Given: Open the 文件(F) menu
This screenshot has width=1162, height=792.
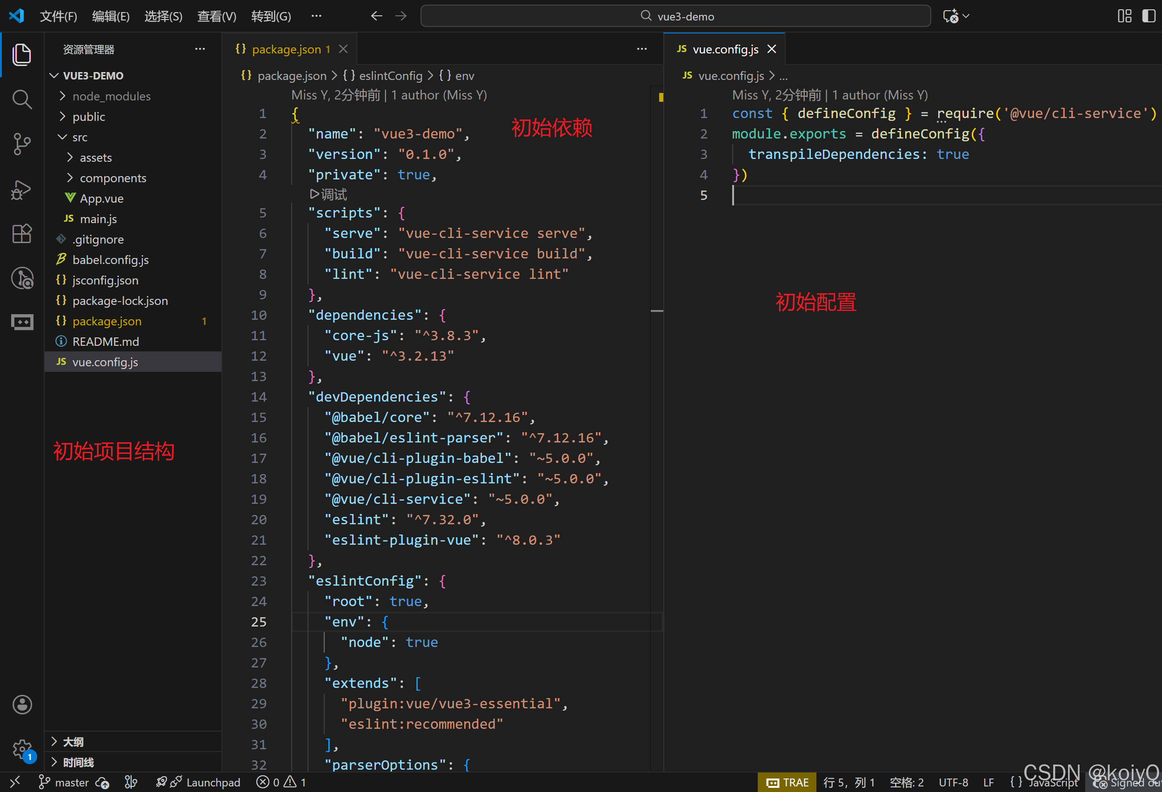Looking at the screenshot, I should coord(58,16).
